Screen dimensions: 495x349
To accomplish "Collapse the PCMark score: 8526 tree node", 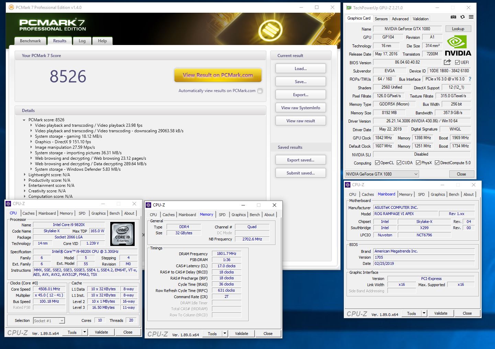I will coord(24,120).
